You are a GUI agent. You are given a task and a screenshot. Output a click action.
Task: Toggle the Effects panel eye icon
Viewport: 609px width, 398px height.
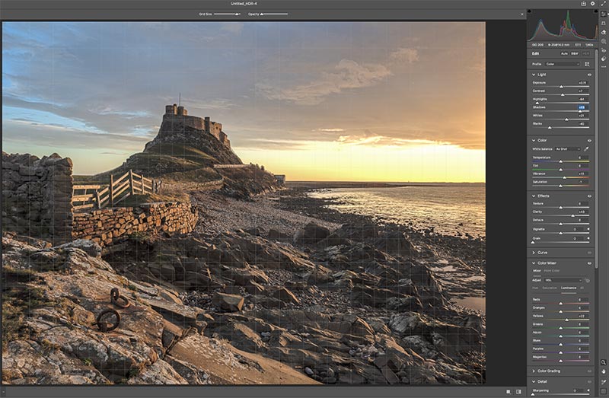tap(589, 196)
